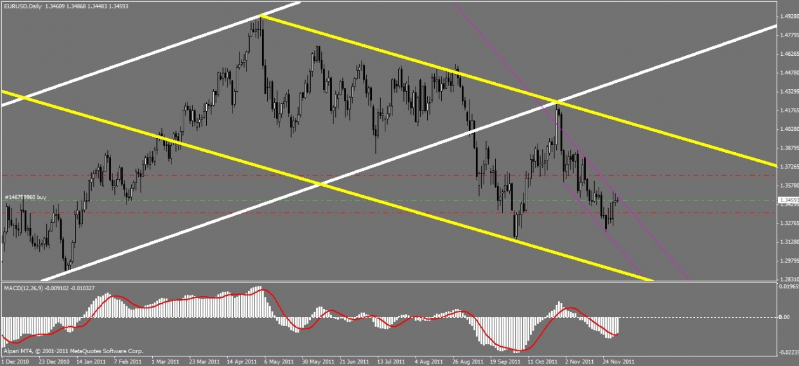The image size is (799, 366).
Task: Click the Alpari MT4 copyright text
Action: [x=72, y=352]
